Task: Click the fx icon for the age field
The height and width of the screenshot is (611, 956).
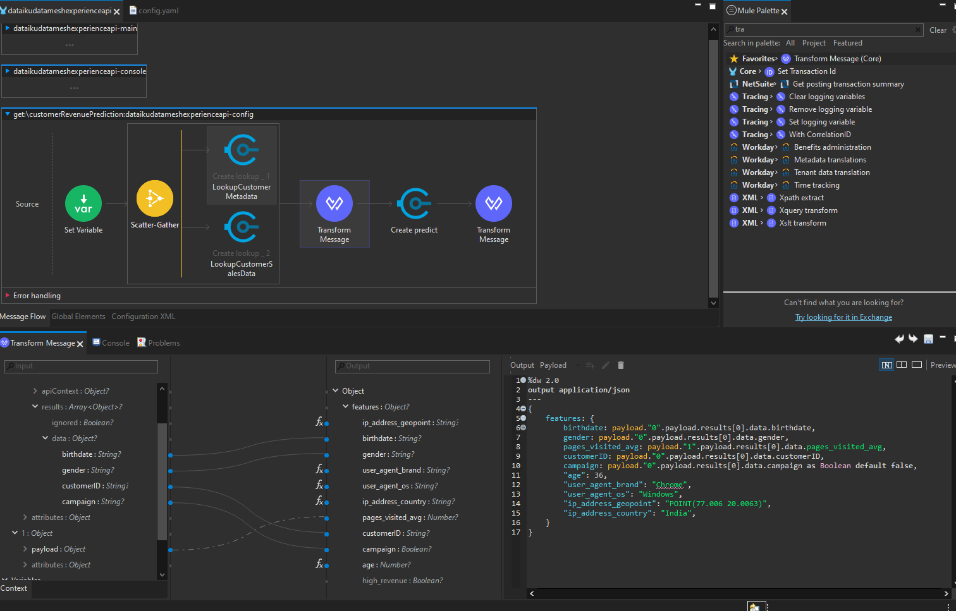Action: coord(319,564)
